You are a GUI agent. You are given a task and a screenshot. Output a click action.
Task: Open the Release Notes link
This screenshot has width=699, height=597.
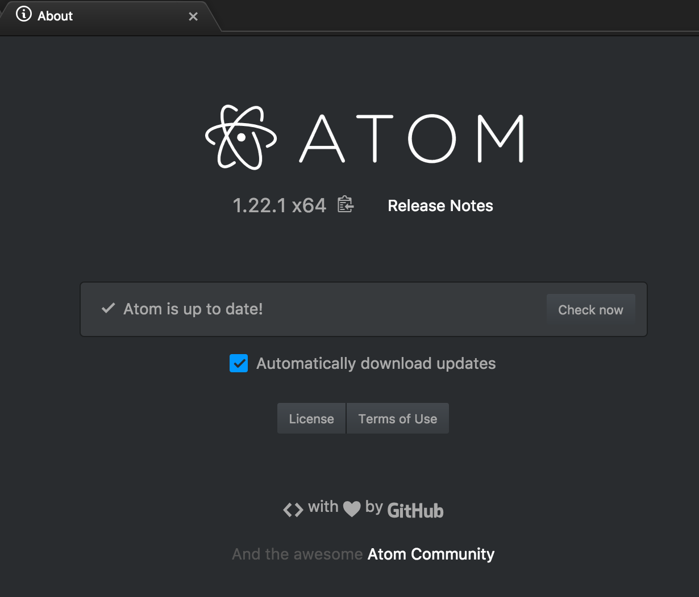pos(440,205)
